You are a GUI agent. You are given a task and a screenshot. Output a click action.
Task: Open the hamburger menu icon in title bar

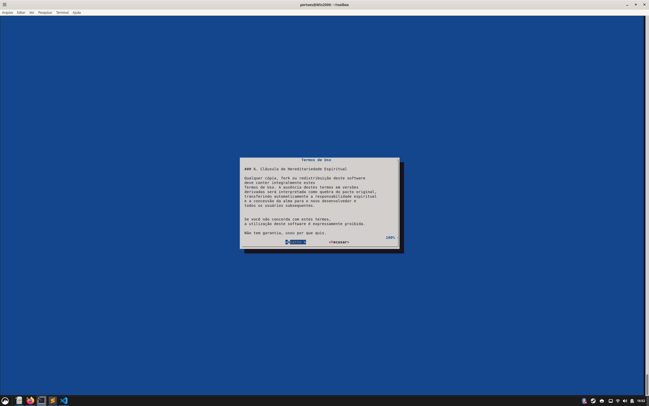click(5, 5)
